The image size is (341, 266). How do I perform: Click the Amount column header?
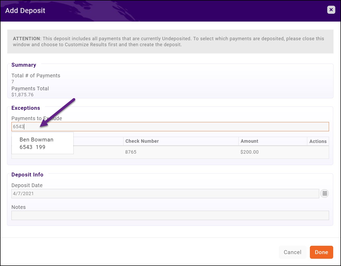click(x=249, y=141)
